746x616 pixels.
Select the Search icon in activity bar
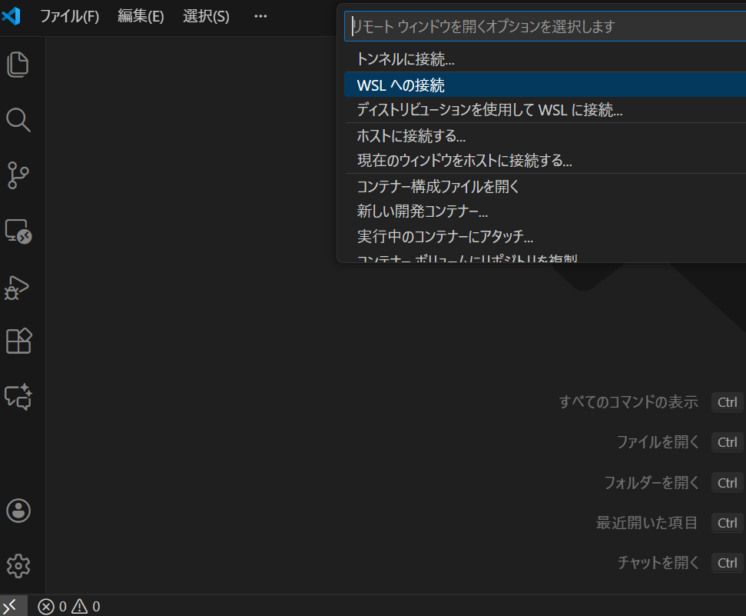click(x=18, y=120)
